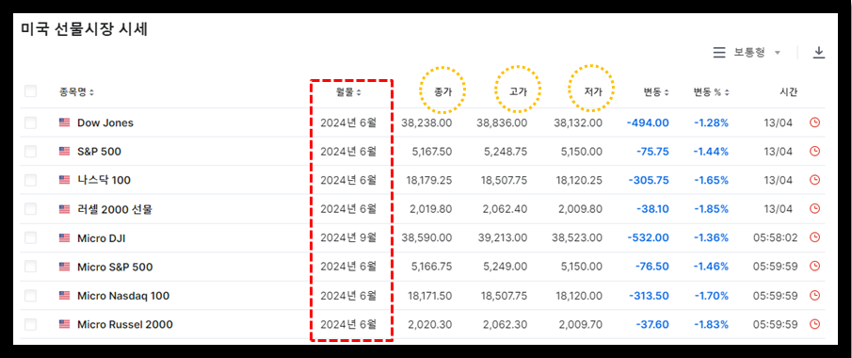This screenshot has height=358, width=852.
Task: Click the -494.00 change value
Action: (x=648, y=122)
